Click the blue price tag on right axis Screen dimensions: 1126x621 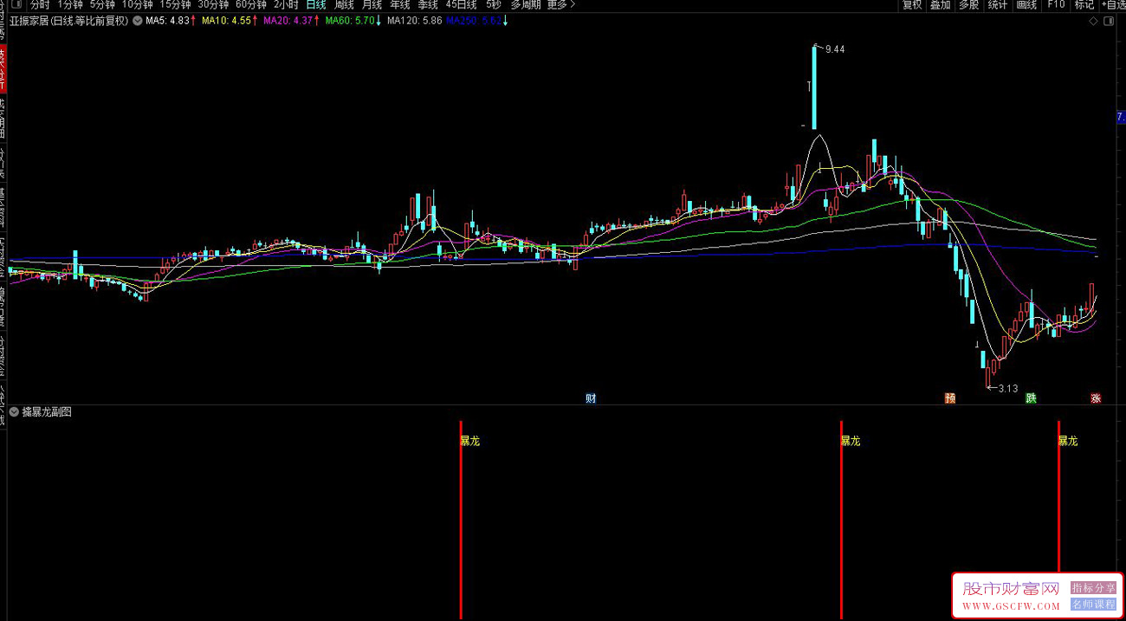pos(1121,116)
